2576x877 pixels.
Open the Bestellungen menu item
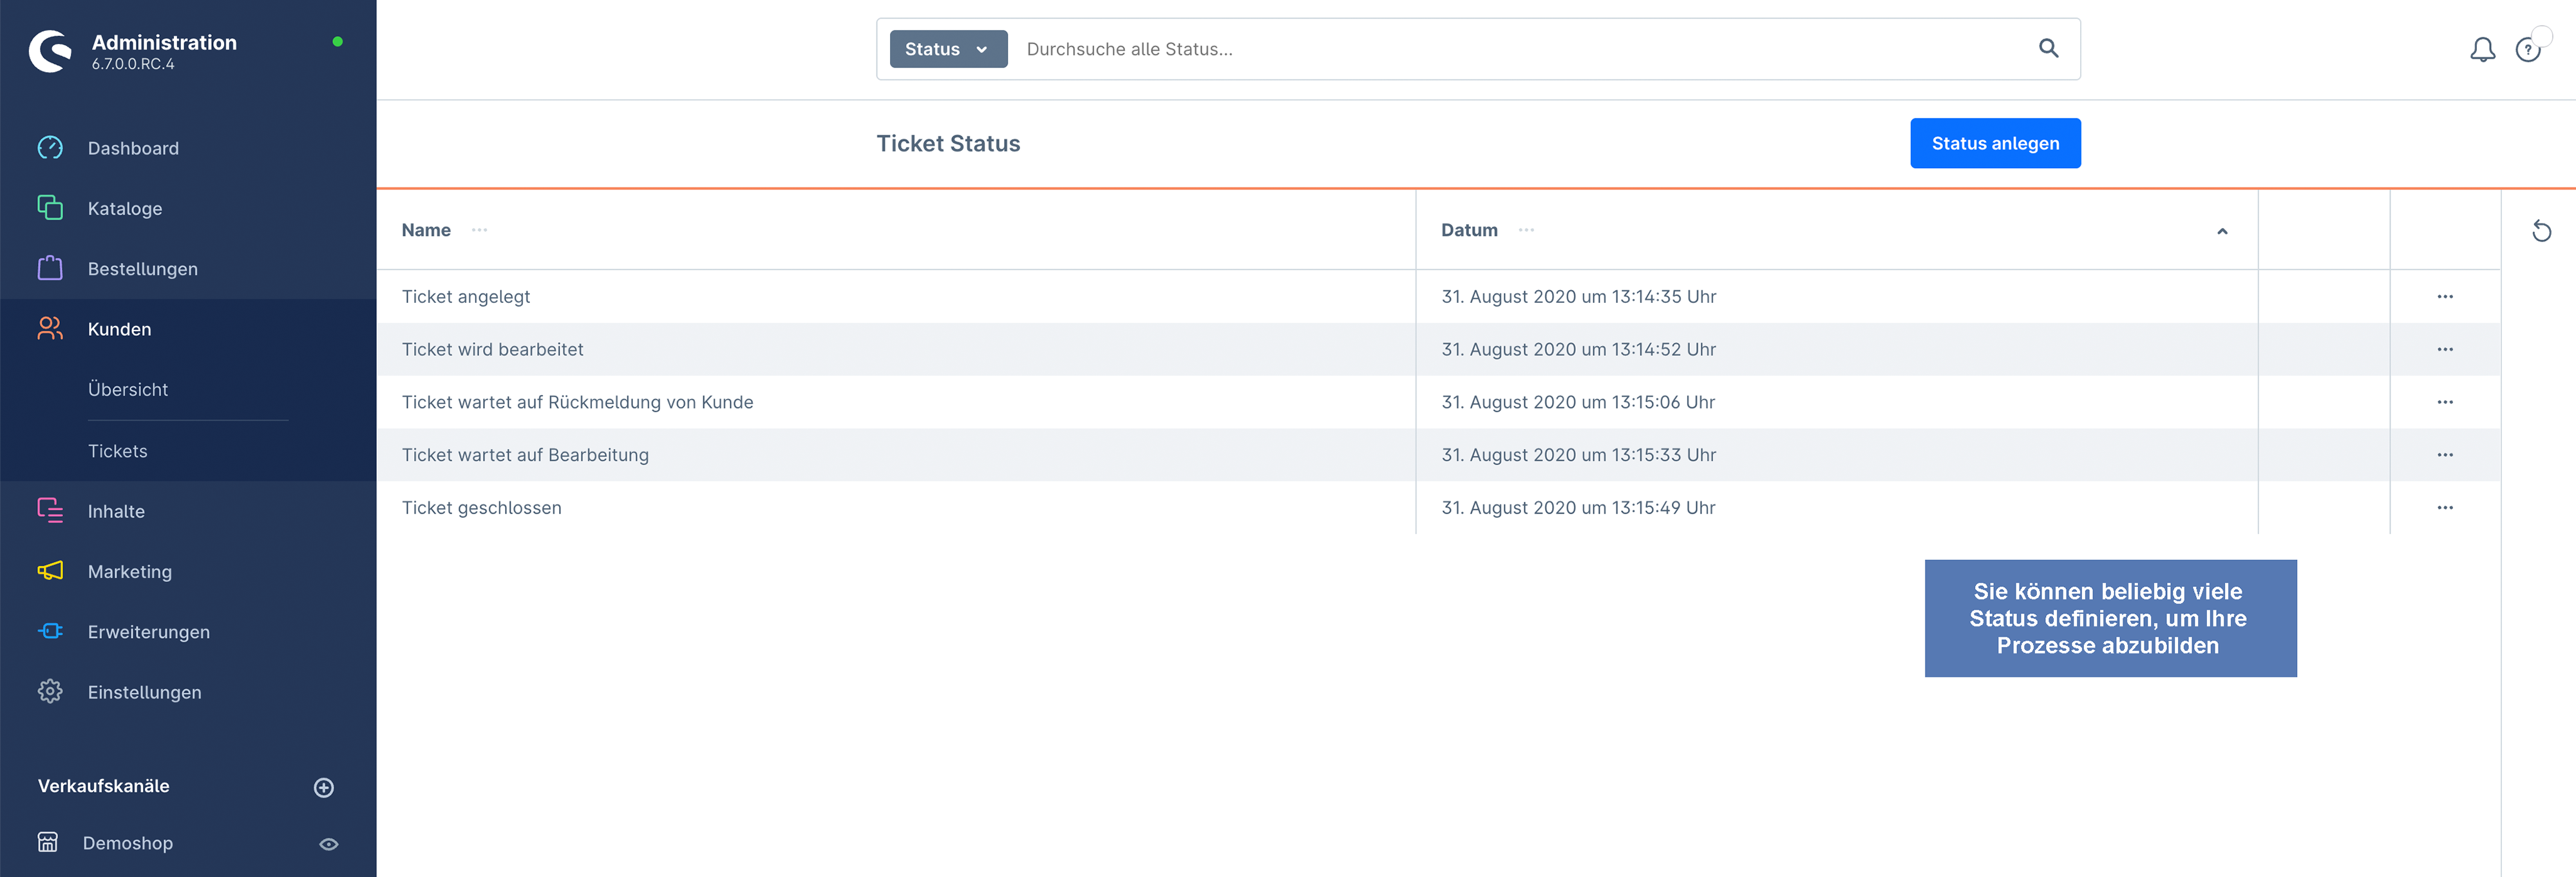point(143,268)
